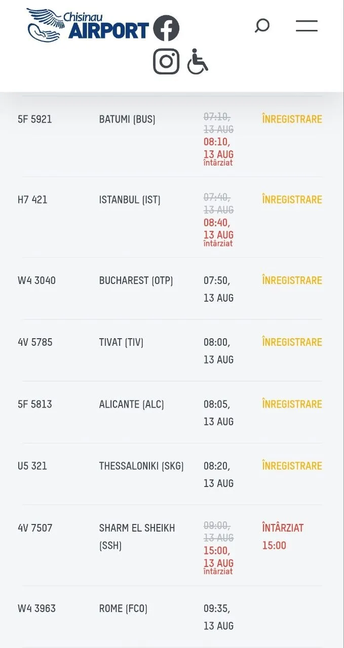Image resolution: width=344 pixels, height=648 pixels.
Task: Click ÎNREGISTRARE status for flight U5 321
Action: point(292,466)
